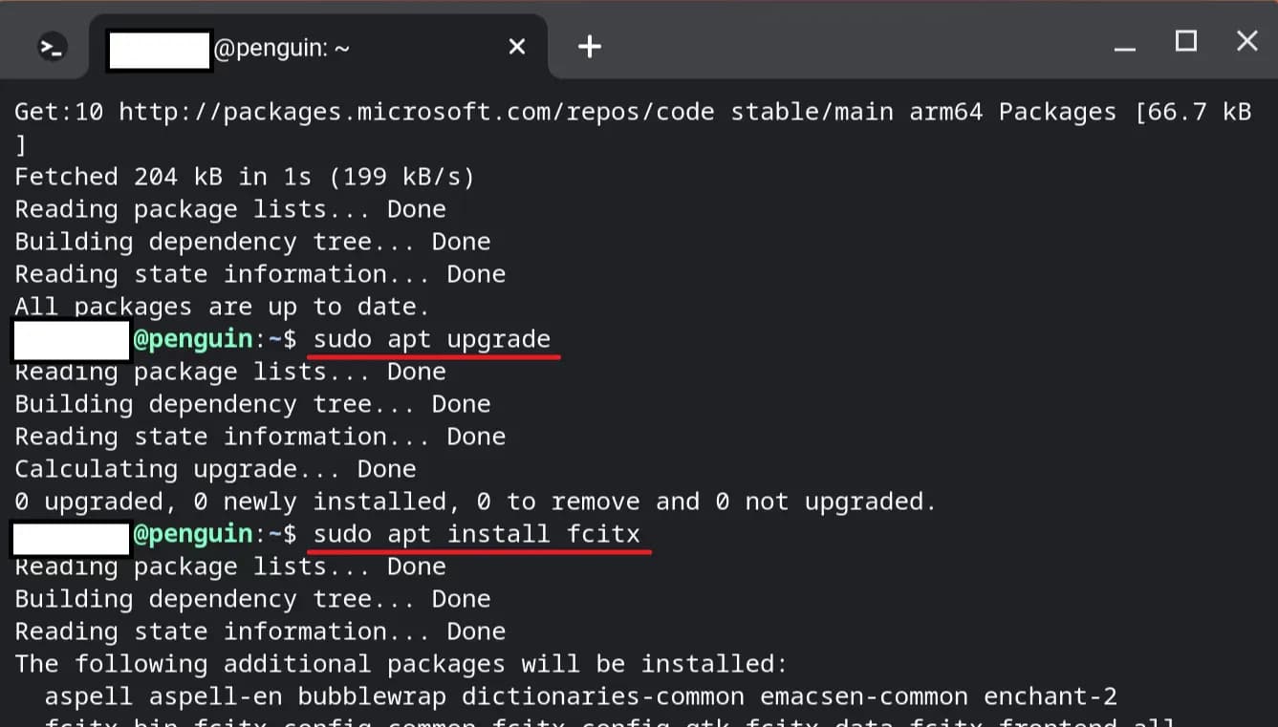Select the aspell package name text
The width and height of the screenshot is (1278, 727).
(87, 695)
